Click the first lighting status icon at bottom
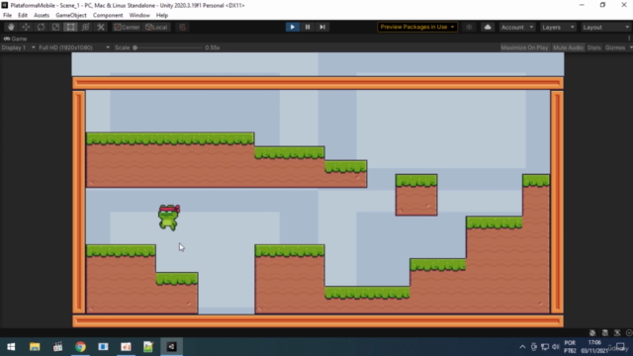This screenshot has width=633, height=356. (x=592, y=333)
